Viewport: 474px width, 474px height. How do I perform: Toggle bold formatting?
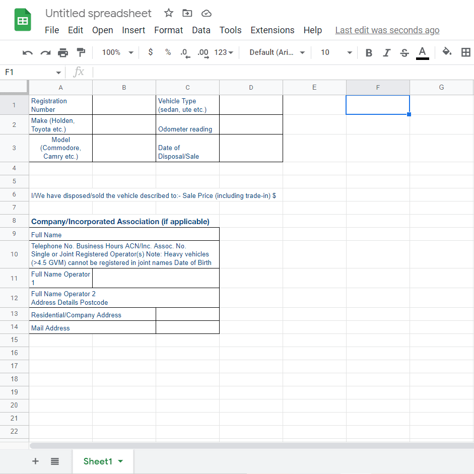pyautogui.click(x=369, y=53)
